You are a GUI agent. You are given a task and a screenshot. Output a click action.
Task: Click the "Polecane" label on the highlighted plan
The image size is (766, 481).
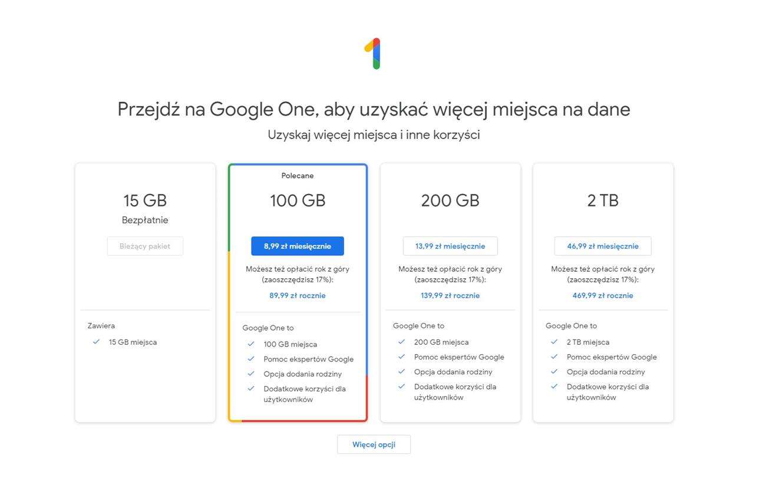click(x=298, y=175)
